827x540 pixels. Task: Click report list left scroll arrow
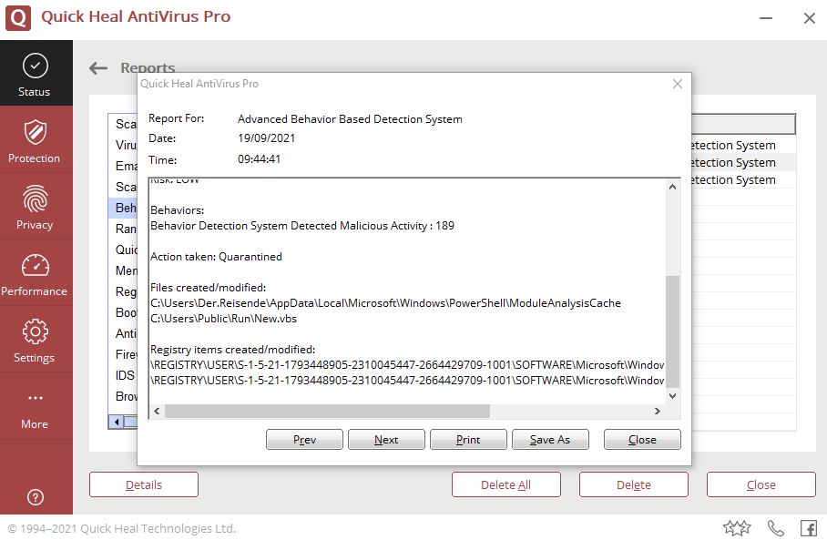click(117, 422)
